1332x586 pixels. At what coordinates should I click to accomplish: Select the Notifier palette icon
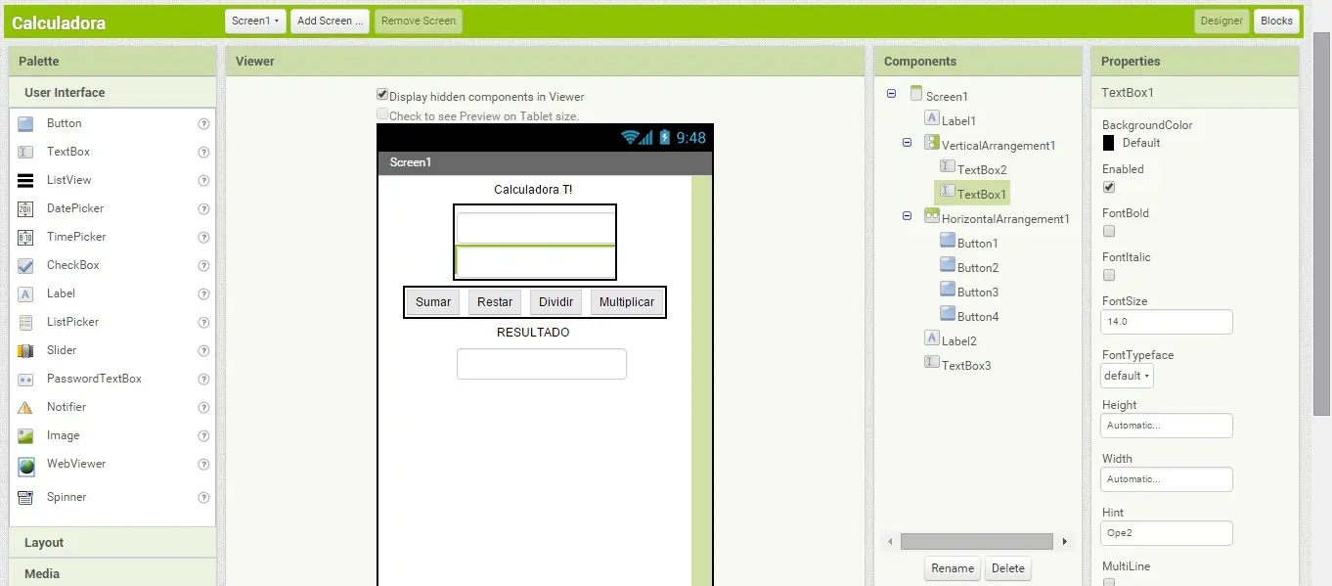point(26,407)
